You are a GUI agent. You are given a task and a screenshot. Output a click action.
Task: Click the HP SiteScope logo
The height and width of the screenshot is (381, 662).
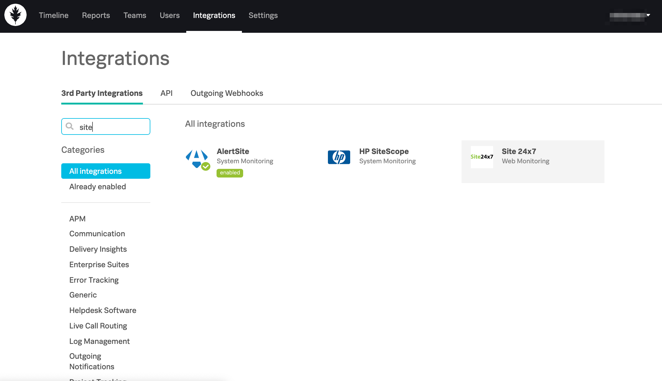click(x=339, y=157)
